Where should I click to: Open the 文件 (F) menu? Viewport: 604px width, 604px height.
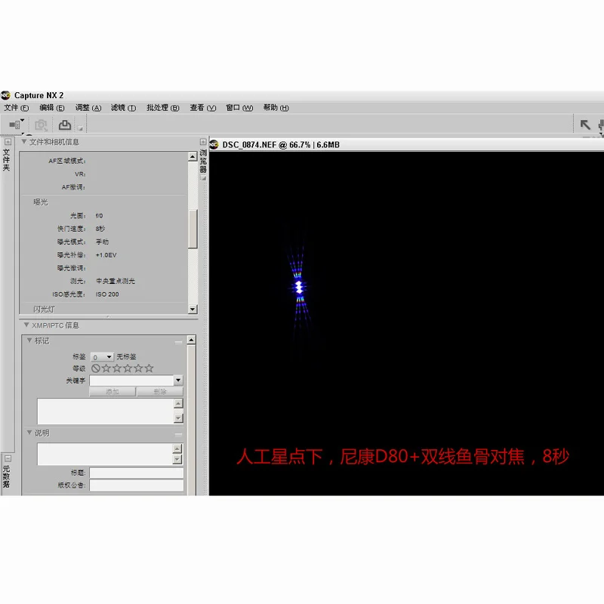(x=17, y=108)
